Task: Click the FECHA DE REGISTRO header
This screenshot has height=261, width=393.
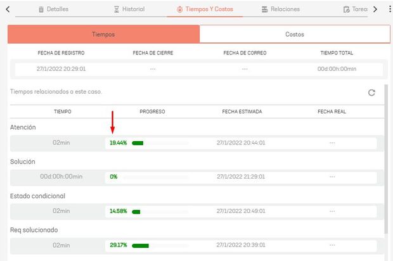Action: coord(61,53)
